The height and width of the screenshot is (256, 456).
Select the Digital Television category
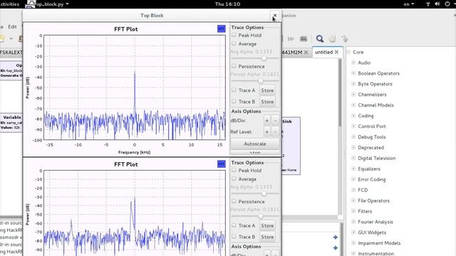click(x=377, y=158)
